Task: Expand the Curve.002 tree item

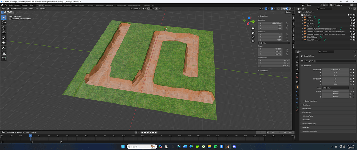Action: 302,23
